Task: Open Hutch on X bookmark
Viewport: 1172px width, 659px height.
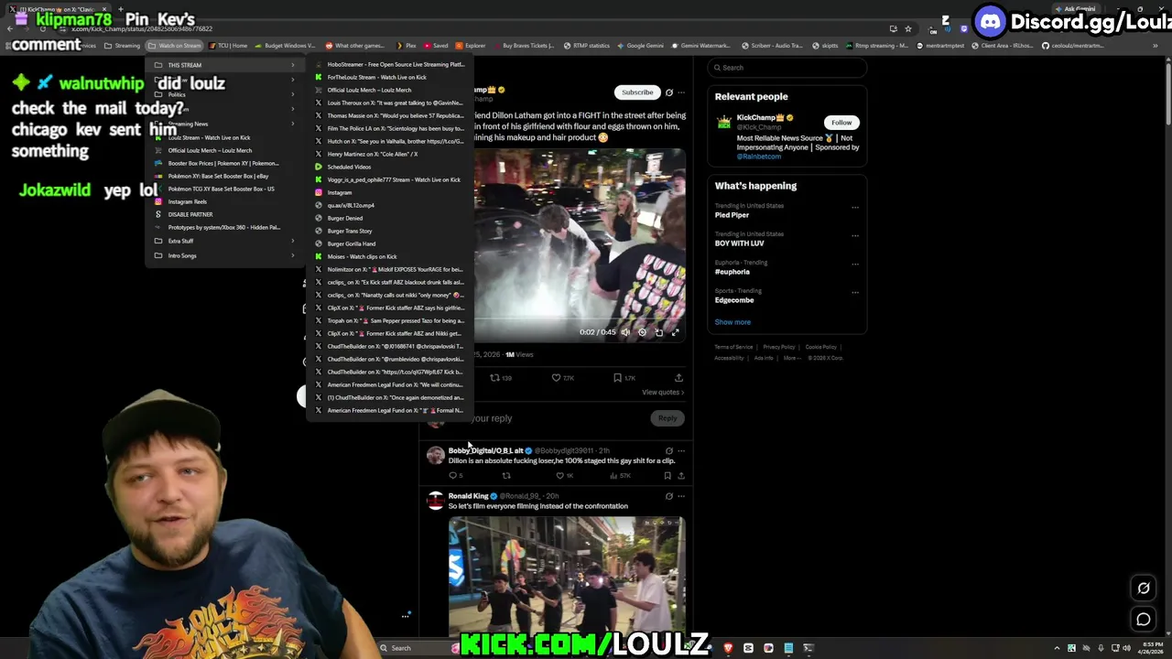Action: pos(389,141)
